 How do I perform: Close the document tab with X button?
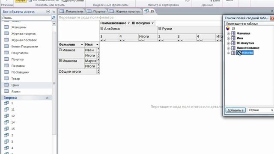coord(272,12)
